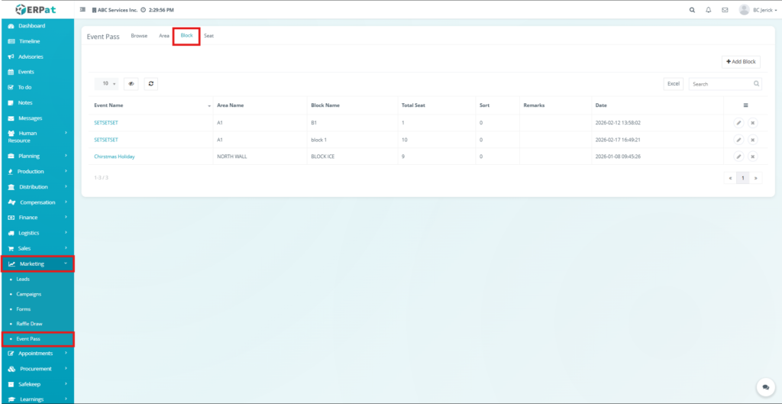This screenshot has height=404, width=782.
Task: Switch to the Seat tab
Action: [x=208, y=36]
